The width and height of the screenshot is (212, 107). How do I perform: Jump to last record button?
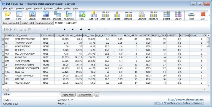[x=73, y=29]
